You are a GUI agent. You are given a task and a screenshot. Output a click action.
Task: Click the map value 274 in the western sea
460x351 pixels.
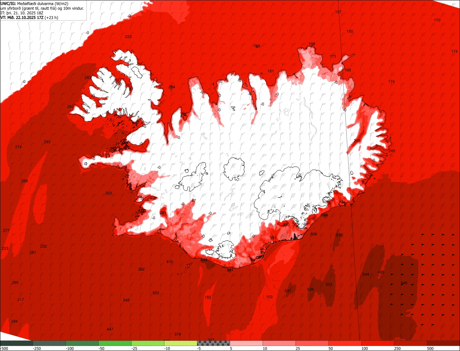[18, 147]
